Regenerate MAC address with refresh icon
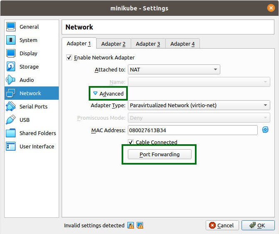This screenshot has width=279, height=234. click(x=265, y=130)
